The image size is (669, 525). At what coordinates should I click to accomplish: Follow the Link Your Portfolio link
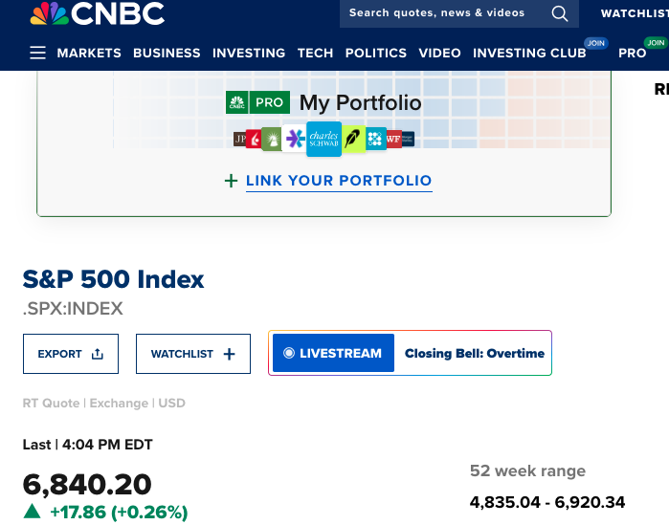[339, 181]
